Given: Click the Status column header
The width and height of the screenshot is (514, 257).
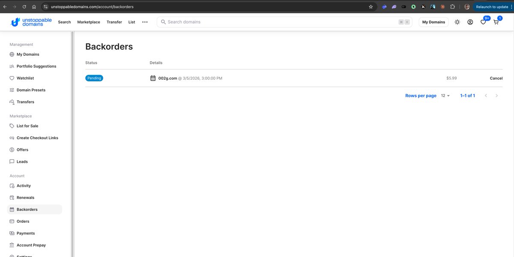Looking at the screenshot, I should coord(91,63).
